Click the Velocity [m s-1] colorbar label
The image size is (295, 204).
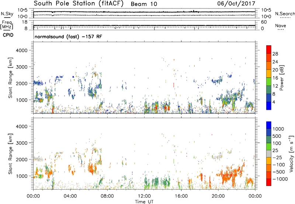click(291, 154)
